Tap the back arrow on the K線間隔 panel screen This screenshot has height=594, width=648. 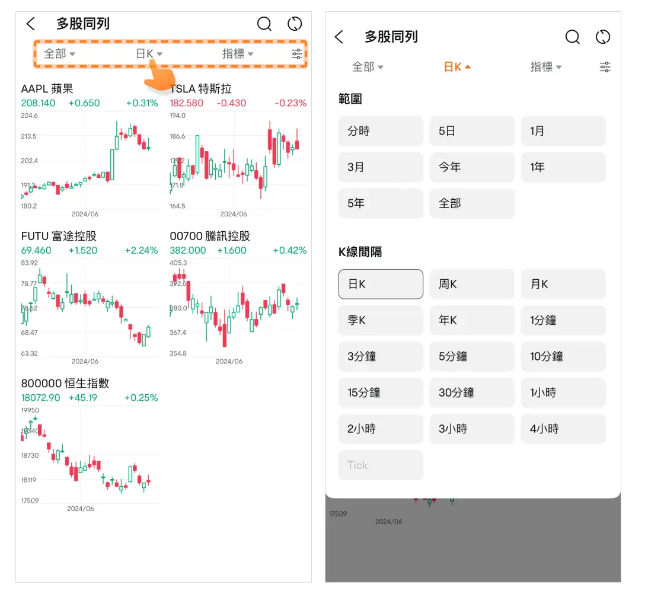339,37
